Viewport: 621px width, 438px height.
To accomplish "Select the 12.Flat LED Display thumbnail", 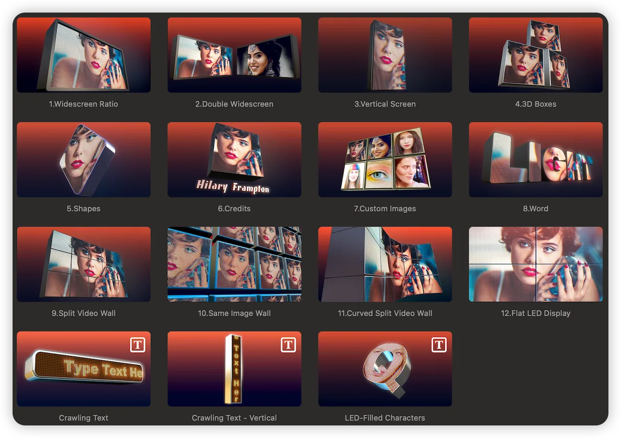I will click(536, 264).
